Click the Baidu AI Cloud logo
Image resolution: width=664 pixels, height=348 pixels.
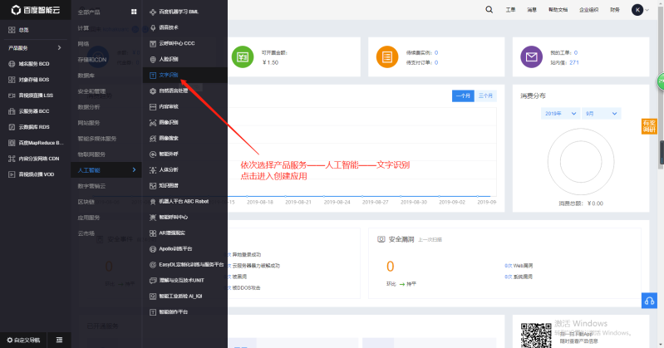[36, 10]
